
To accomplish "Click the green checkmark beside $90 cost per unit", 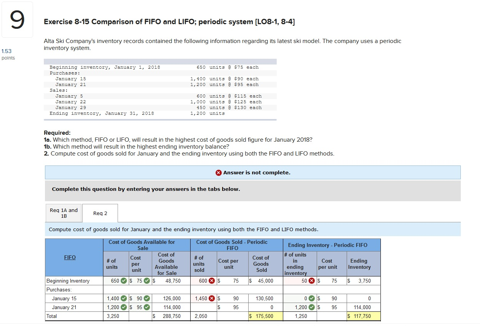I will pos(146,298).
